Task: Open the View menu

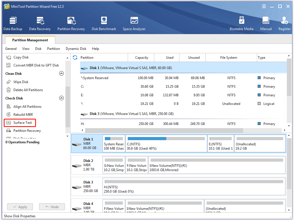Action: click(x=26, y=48)
